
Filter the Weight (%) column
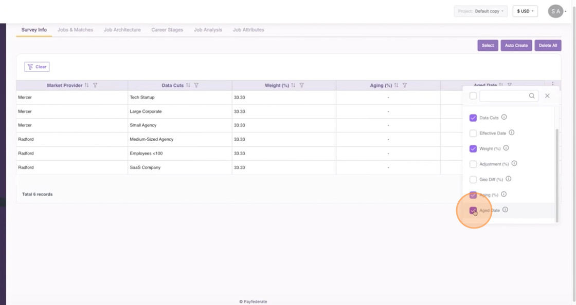301,85
